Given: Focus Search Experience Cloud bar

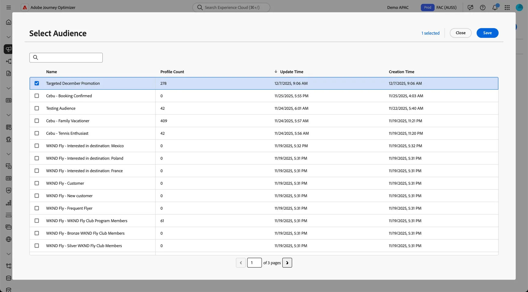Looking at the screenshot, I should (231, 7).
